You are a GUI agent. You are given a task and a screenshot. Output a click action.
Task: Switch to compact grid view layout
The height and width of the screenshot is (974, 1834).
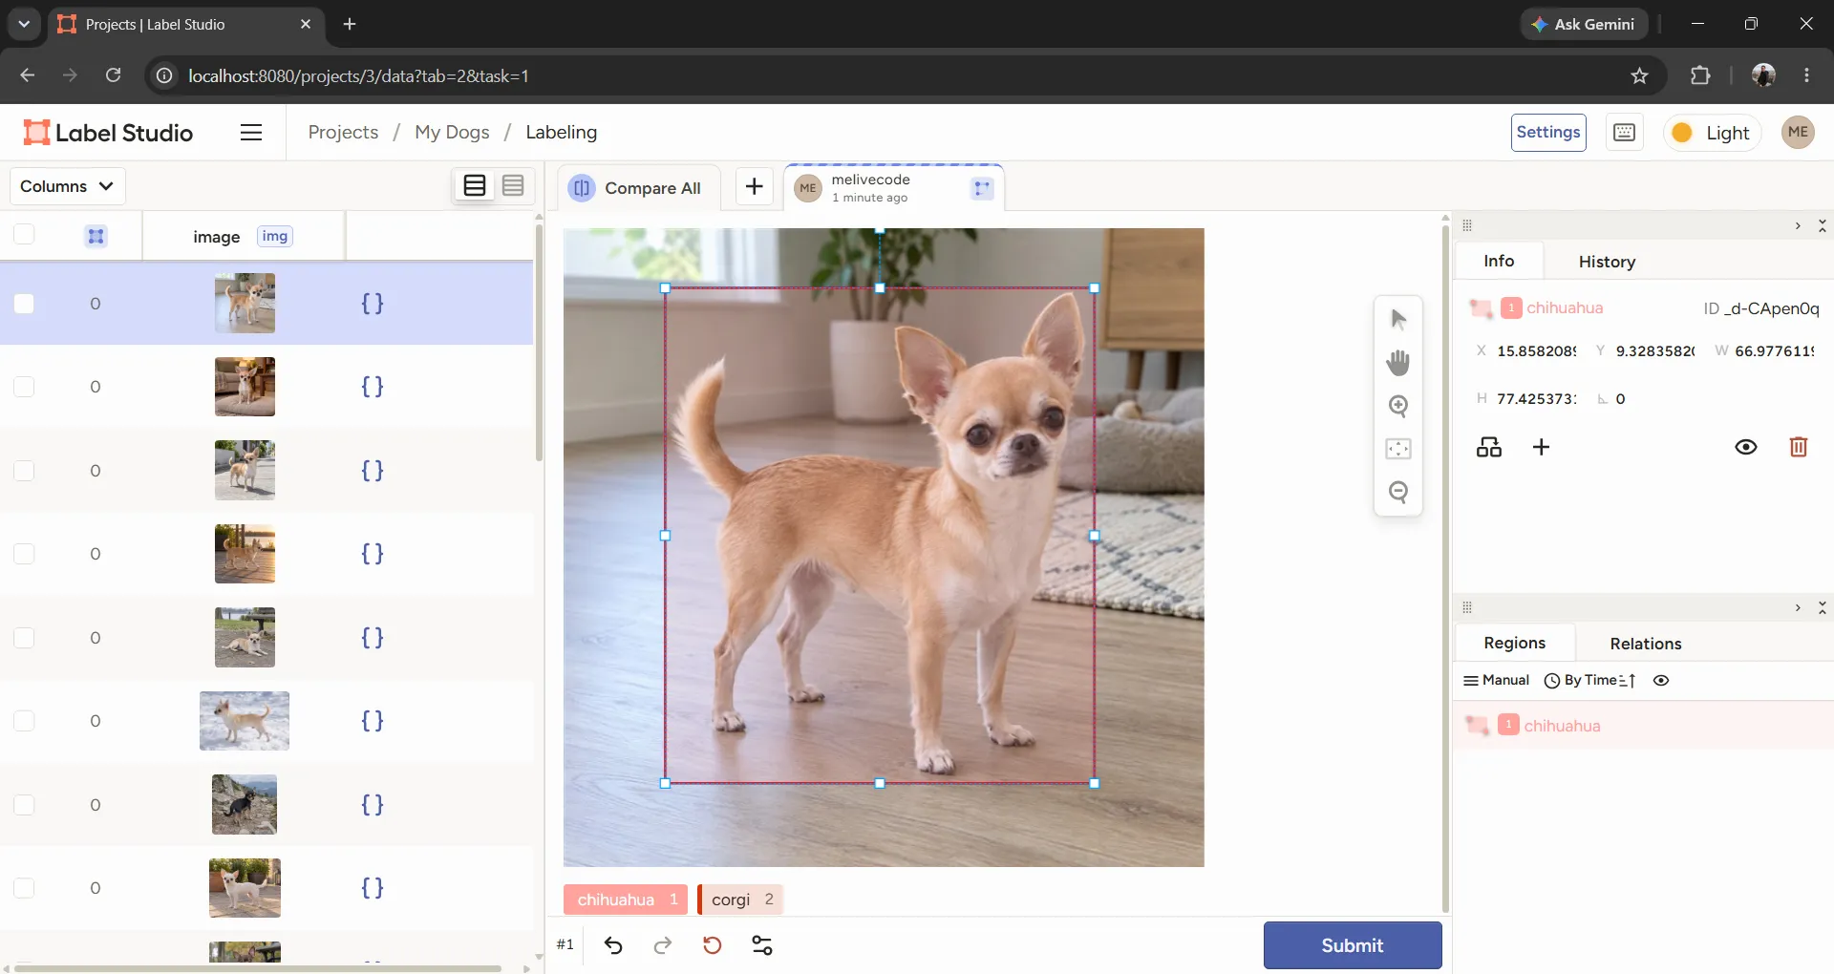[513, 185]
